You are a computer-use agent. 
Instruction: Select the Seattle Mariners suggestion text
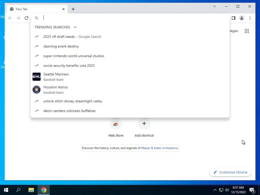point(56,74)
